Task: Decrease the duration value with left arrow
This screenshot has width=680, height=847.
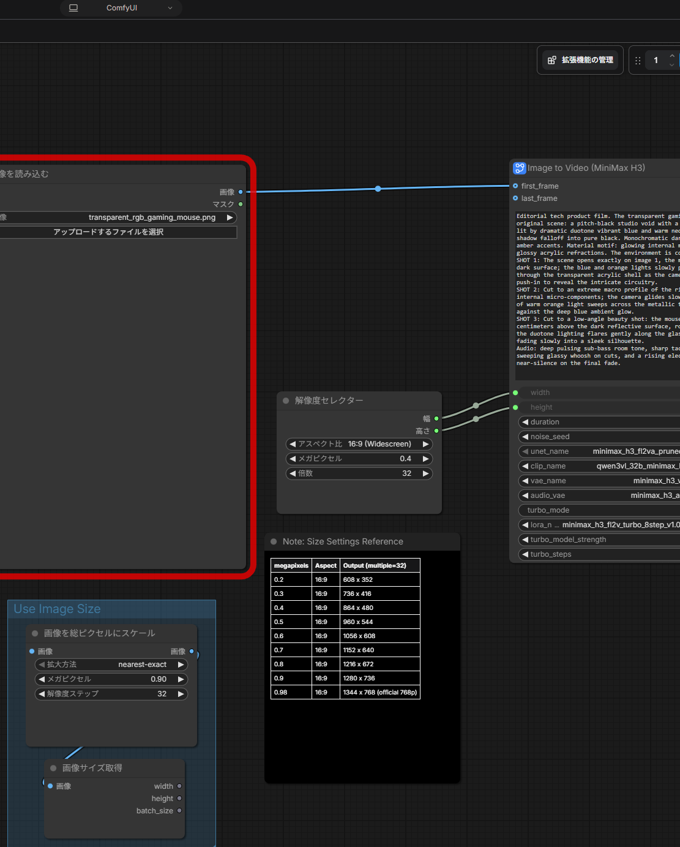Action: tap(525, 422)
